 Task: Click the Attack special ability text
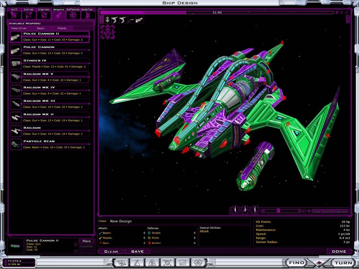[x=204, y=231]
